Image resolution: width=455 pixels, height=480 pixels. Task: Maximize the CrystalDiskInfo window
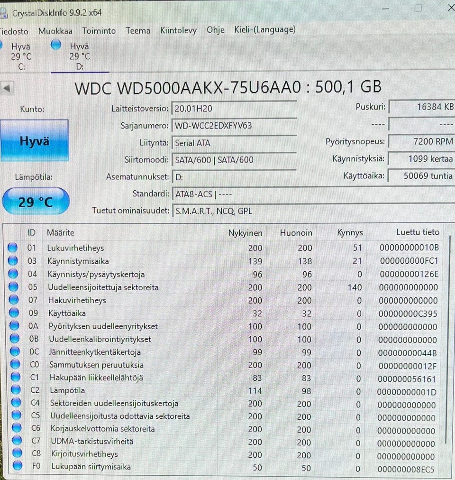tap(418, 8)
